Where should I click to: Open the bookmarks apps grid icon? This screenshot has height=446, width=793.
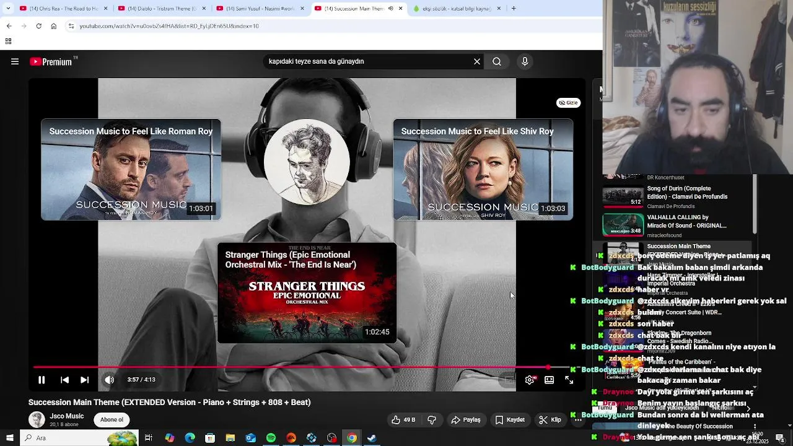(x=8, y=42)
